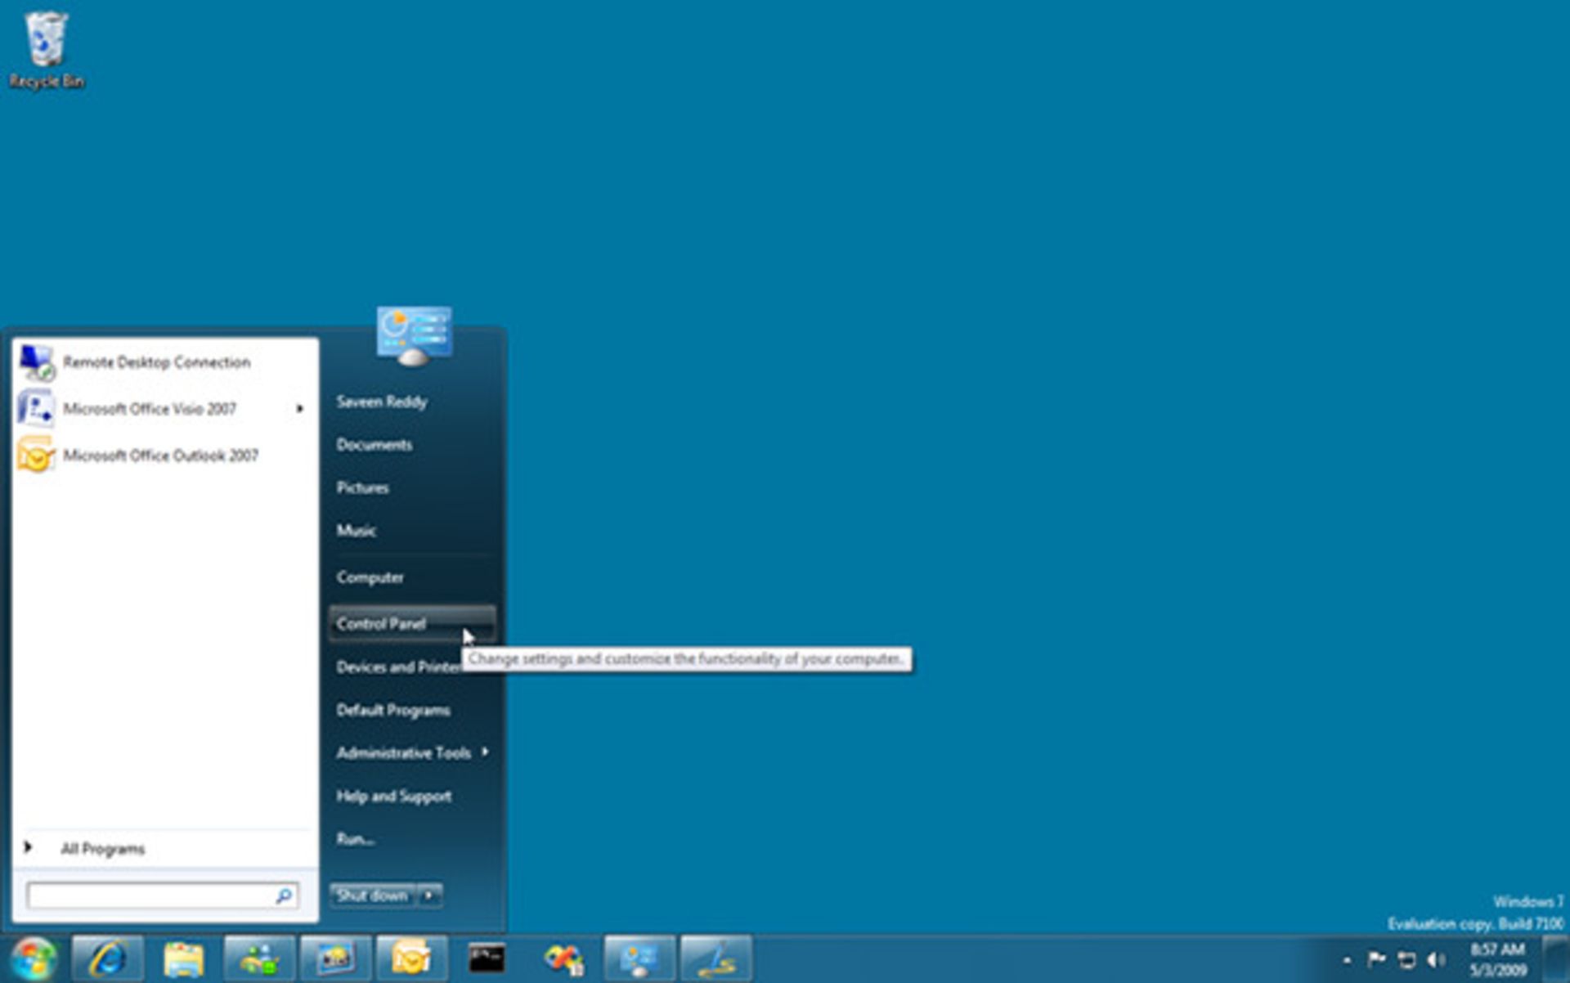Launch Remote Desktop Connection
This screenshot has width=1570, height=983.
156,362
